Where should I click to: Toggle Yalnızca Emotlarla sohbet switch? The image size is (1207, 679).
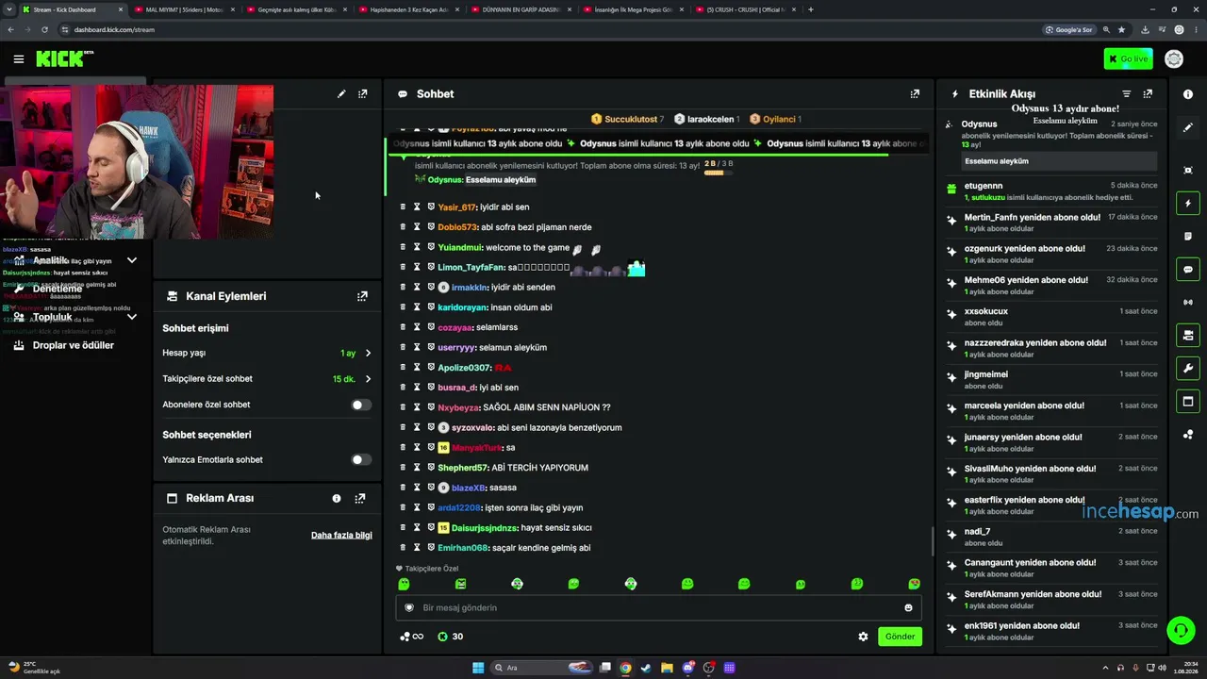(361, 460)
